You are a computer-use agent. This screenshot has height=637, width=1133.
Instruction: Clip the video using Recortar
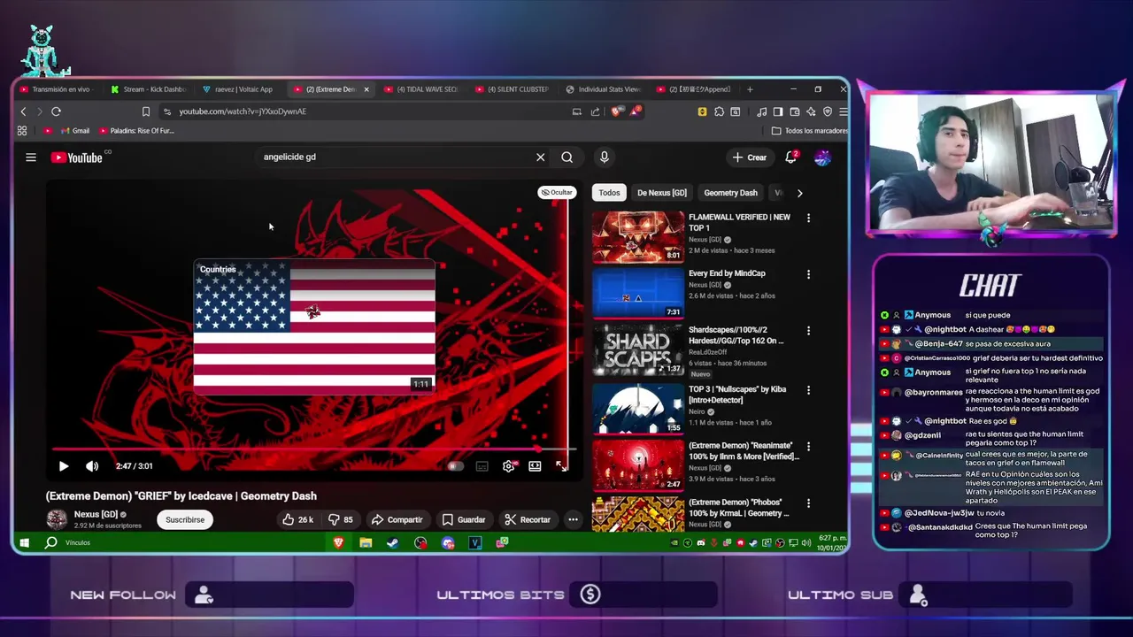pos(528,519)
